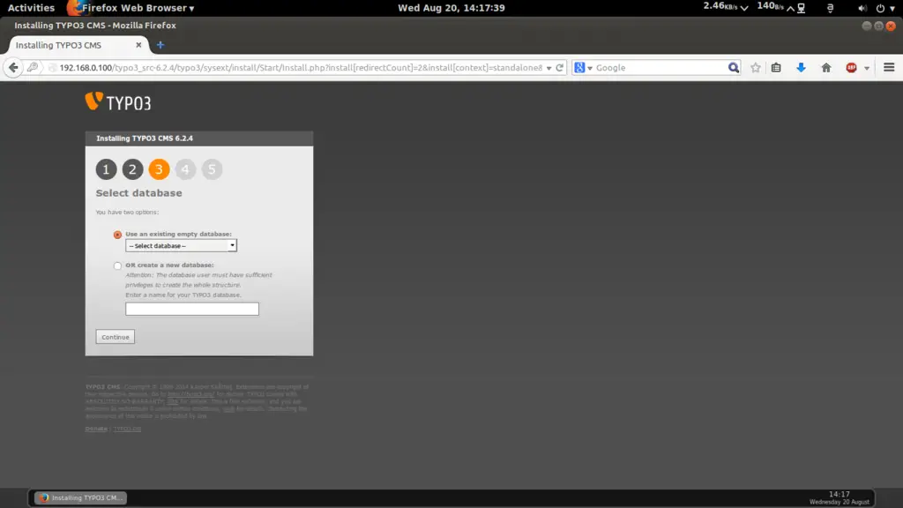Click the greyed step 4 circle

pyautogui.click(x=185, y=169)
